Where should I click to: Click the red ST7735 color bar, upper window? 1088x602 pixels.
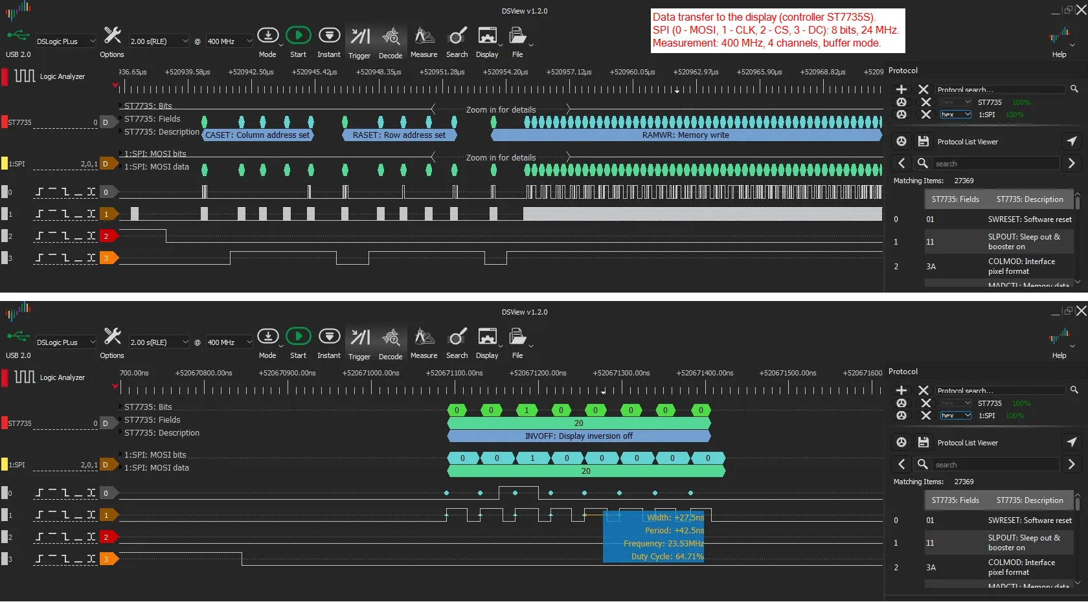(x=5, y=122)
